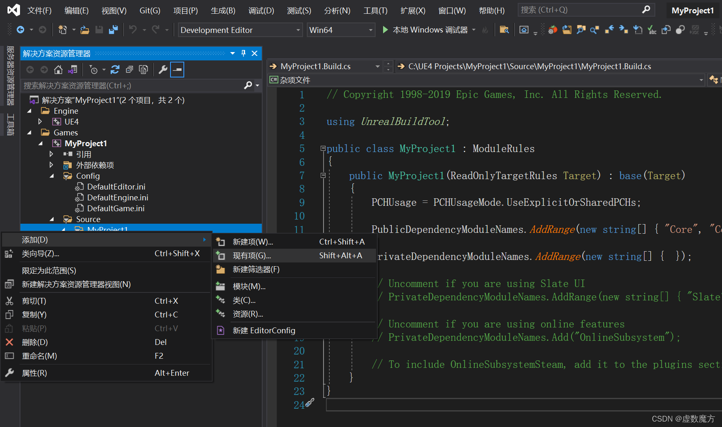Choose 类向导(Z)... in context menu
722x427 pixels.
click(x=106, y=253)
